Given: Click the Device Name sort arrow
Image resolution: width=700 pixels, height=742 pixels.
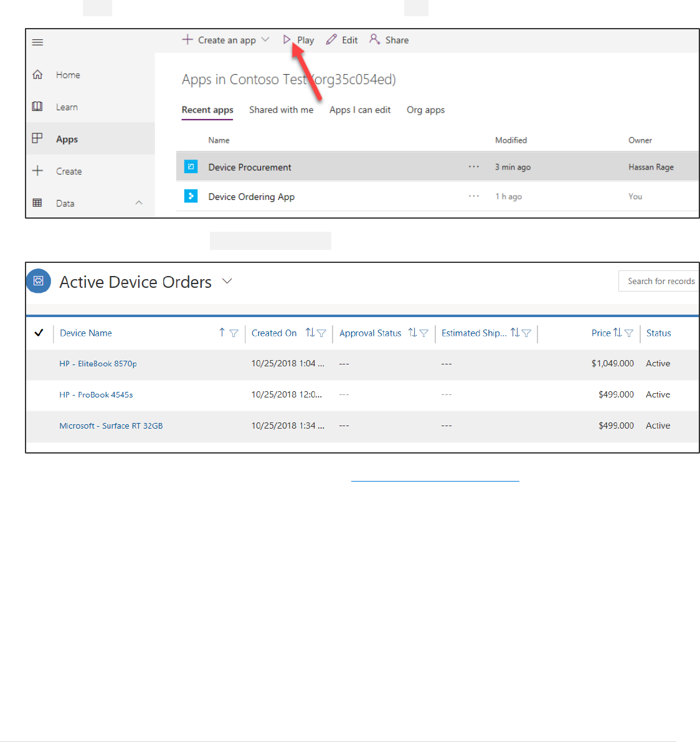Looking at the screenshot, I should click(x=222, y=332).
